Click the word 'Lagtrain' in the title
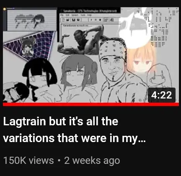Screen dimensions: 181x176 pyautogui.click(x=25, y=122)
